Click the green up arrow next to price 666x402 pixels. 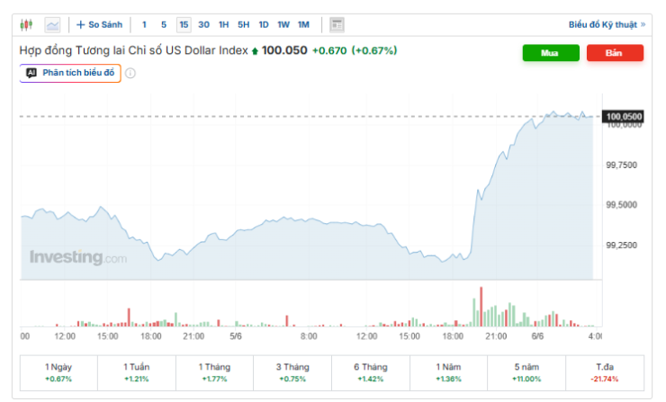point(255,51)
